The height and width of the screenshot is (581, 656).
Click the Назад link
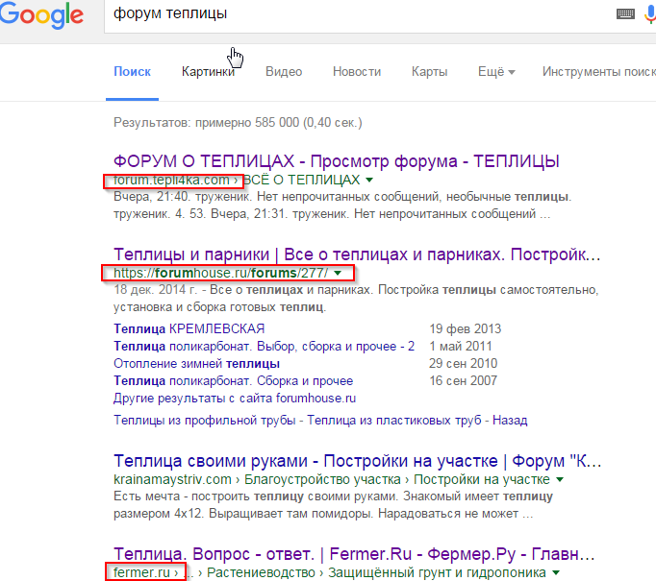tap(510, 420)
